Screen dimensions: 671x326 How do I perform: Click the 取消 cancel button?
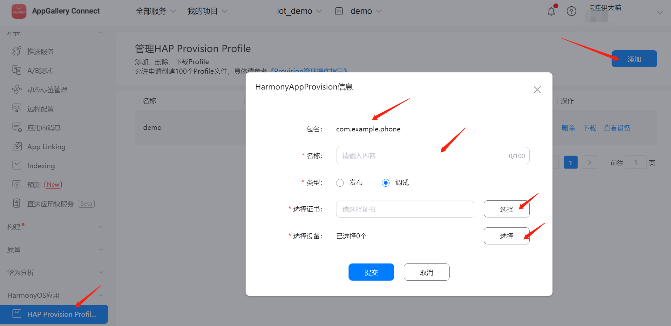pyautogui.click(x=426, y=272)
